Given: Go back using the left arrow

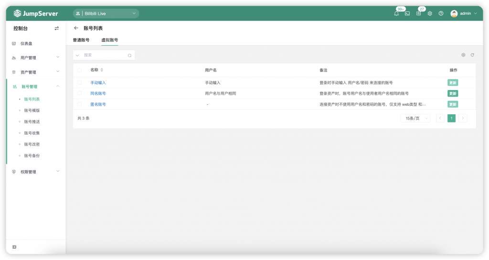Looking at the screenshot, I should [x=76, y=28].
